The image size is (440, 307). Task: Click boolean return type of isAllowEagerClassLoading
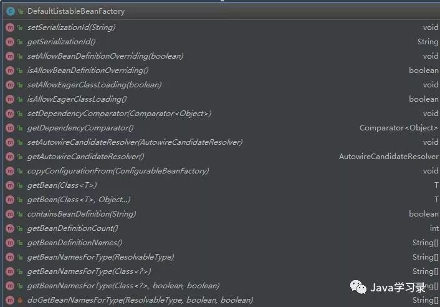click(x=424, y=99)
